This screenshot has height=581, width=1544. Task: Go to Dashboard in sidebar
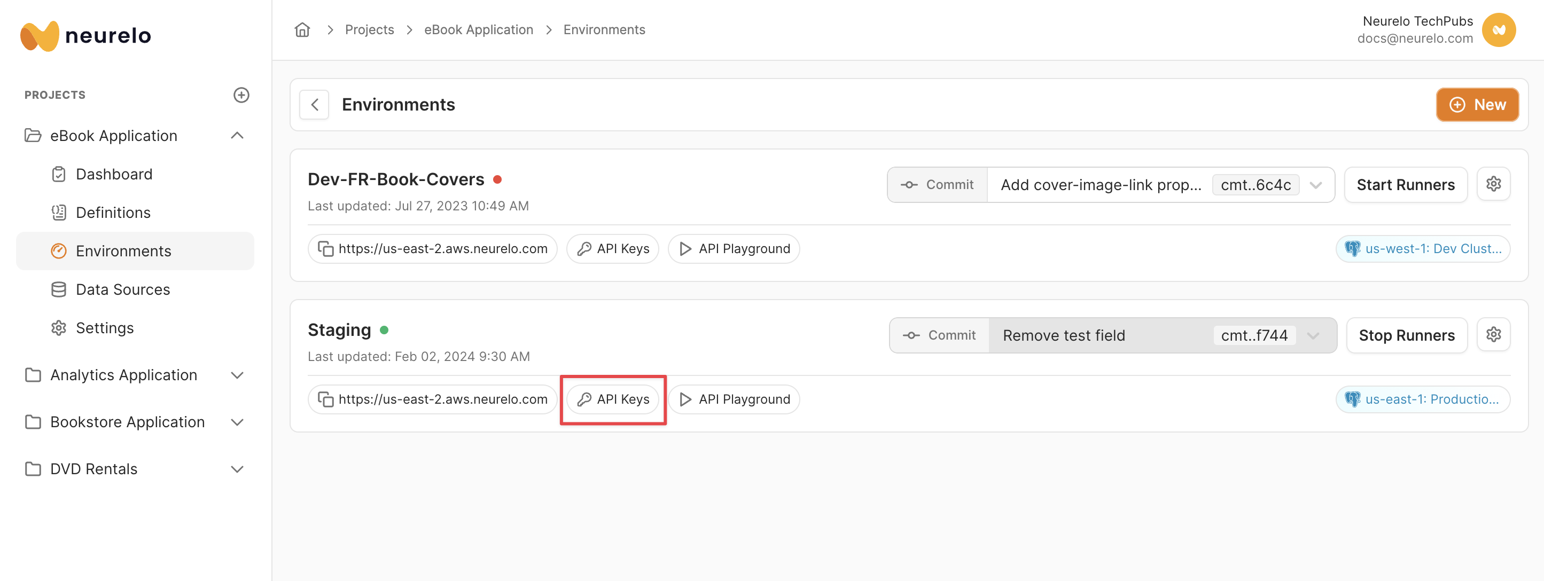click(x=114, y=174)
